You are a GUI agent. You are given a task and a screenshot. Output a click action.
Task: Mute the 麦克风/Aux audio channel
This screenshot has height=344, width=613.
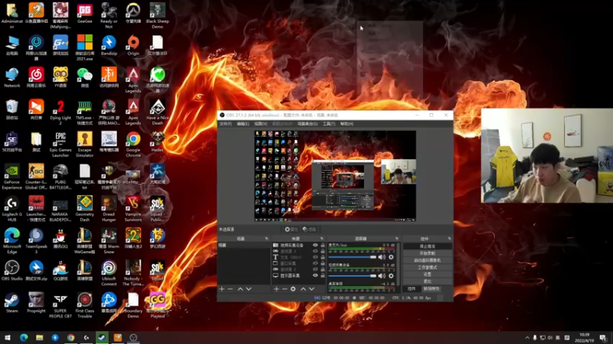[x=382, y=257]
